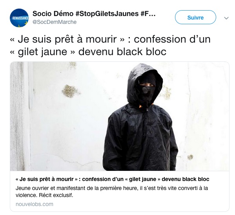Click the yellow stars on the avatar
Image resolution: width=235 pixels, height=215 pixels.
pos(23,25)
